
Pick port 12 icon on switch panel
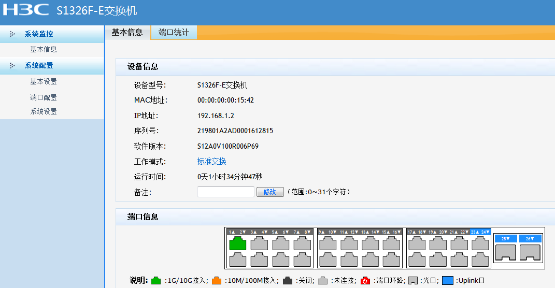349,260
